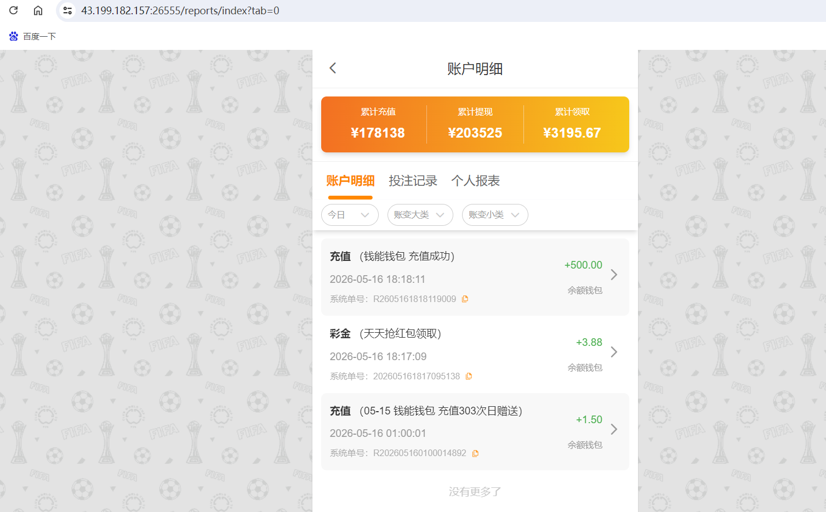This screenshot has height=512, width=826.
Task: Open the 百度一下 bookmark
Action: (x=33, y=36)
